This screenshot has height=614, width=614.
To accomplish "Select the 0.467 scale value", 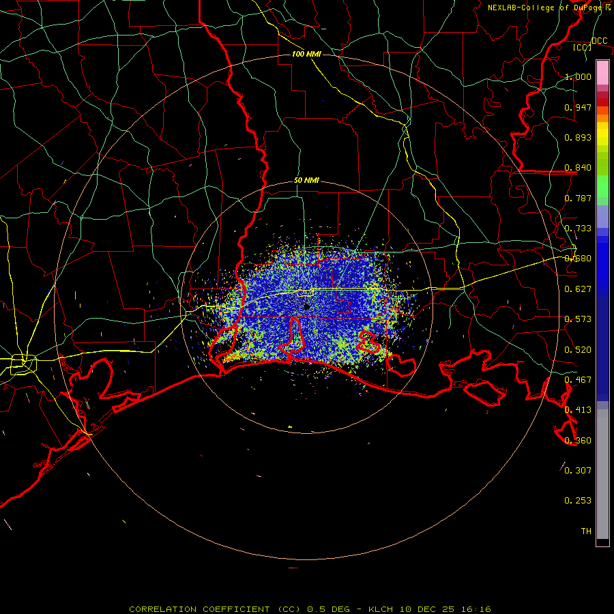I will point(578,380).
